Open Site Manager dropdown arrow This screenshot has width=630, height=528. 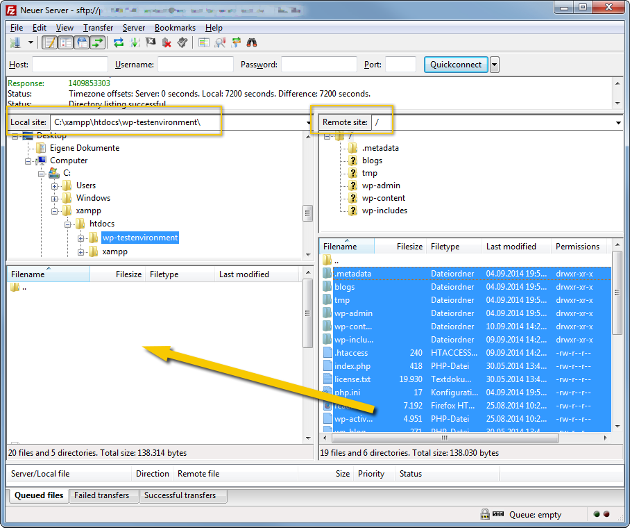coord(31,42)
